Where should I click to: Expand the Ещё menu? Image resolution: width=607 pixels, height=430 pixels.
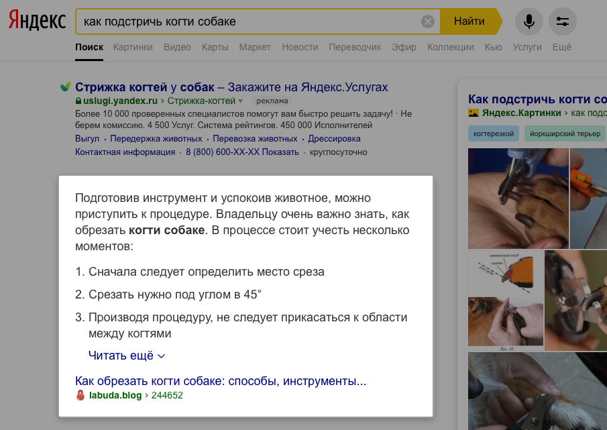561,47
